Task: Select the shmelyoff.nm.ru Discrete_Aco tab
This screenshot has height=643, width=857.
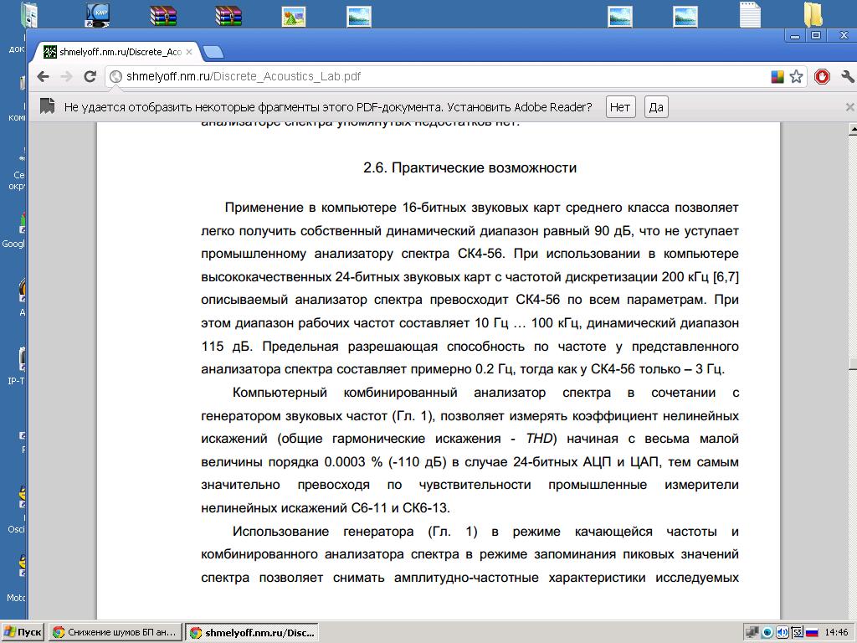Action: coord(113,52)
